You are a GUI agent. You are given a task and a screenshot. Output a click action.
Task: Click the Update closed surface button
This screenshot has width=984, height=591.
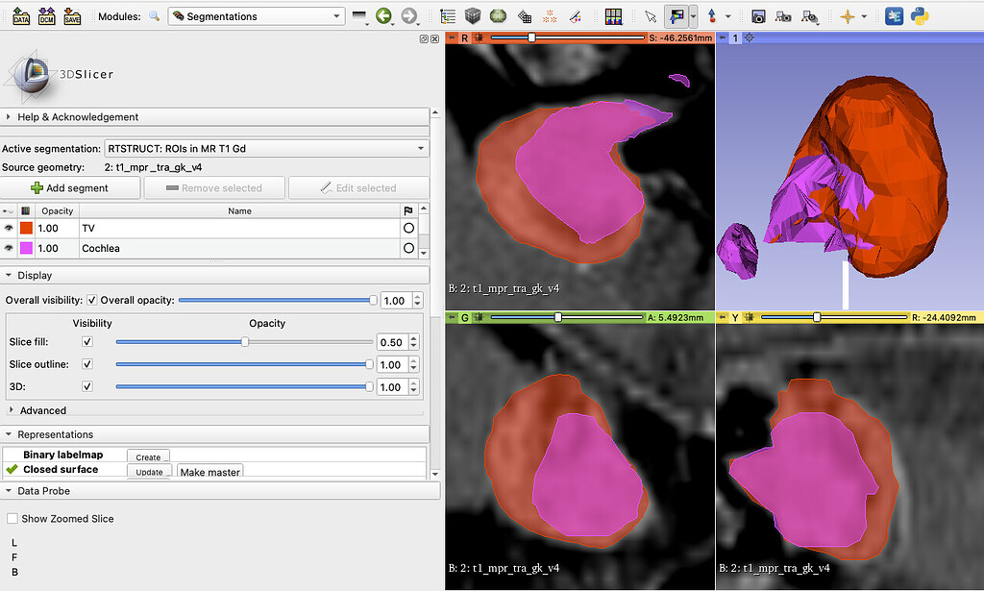(149, 471)
